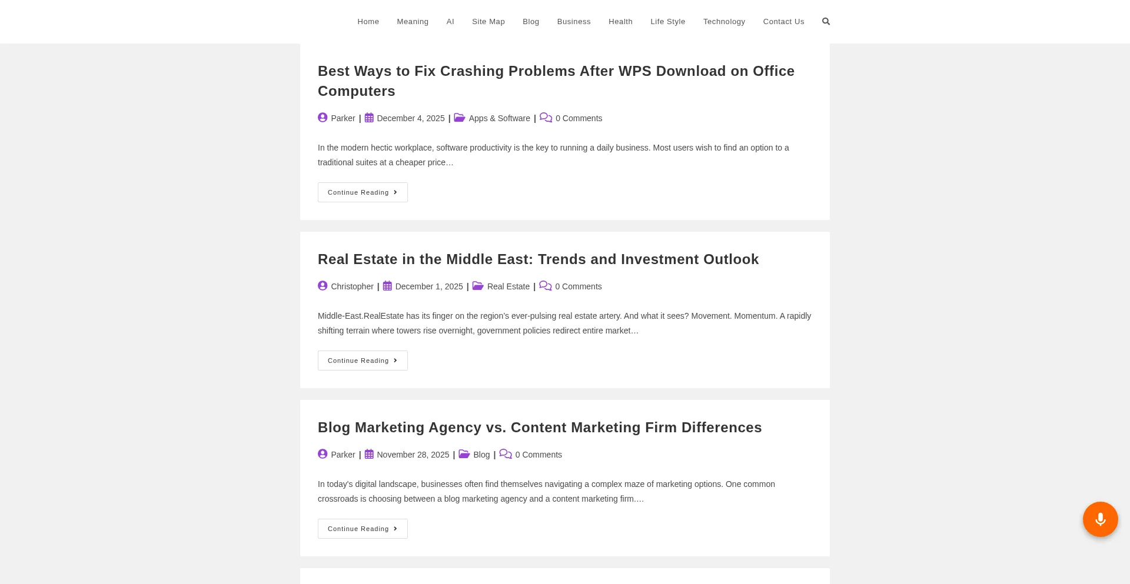This screenshot has width=1130, height=584.
Task: Open the Contact Us page
Action: [x=783, y=22]
